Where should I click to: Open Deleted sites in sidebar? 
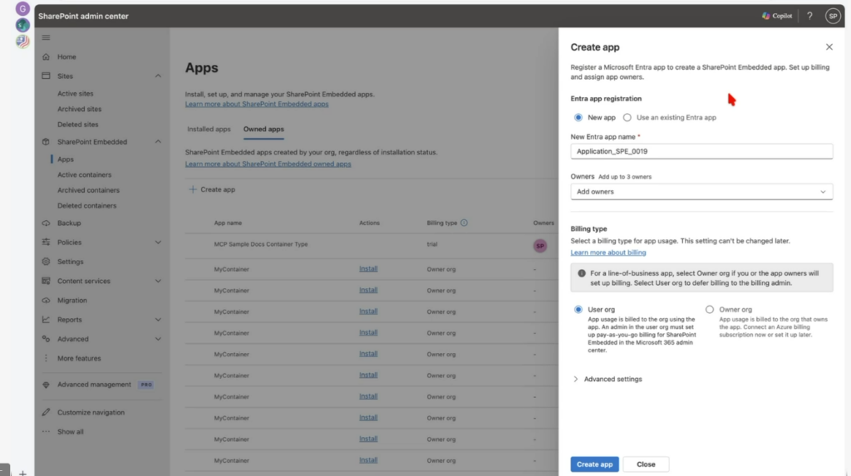(x=78, y=125)
